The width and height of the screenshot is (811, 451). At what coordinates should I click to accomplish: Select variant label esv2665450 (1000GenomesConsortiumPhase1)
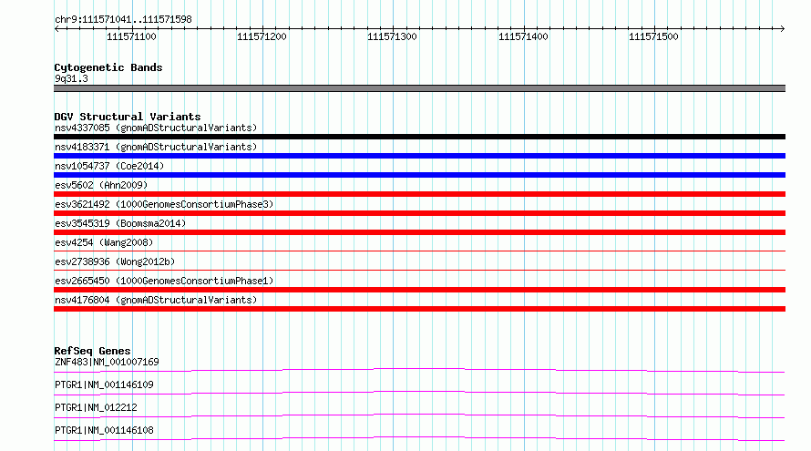[x=164, y=281]
